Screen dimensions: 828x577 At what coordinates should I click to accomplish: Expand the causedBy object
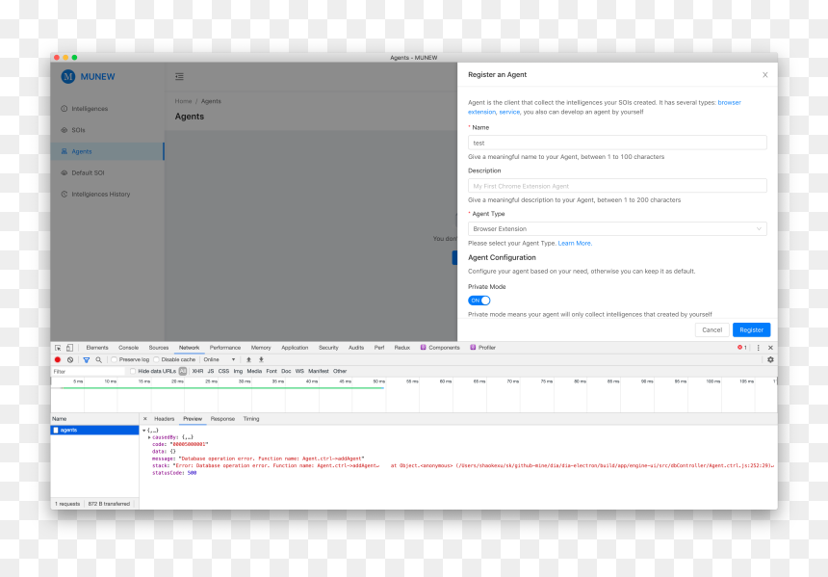point(149,437)
